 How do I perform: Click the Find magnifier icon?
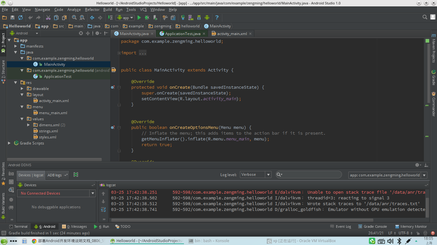74,18
